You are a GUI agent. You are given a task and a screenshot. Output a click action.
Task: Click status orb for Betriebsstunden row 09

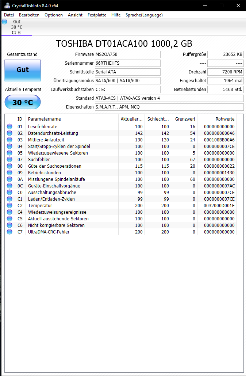9,172
